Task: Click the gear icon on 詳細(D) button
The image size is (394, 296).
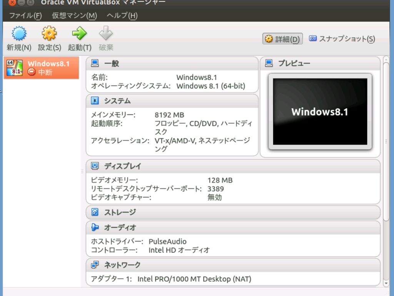Action: click(x=269, y=39)
